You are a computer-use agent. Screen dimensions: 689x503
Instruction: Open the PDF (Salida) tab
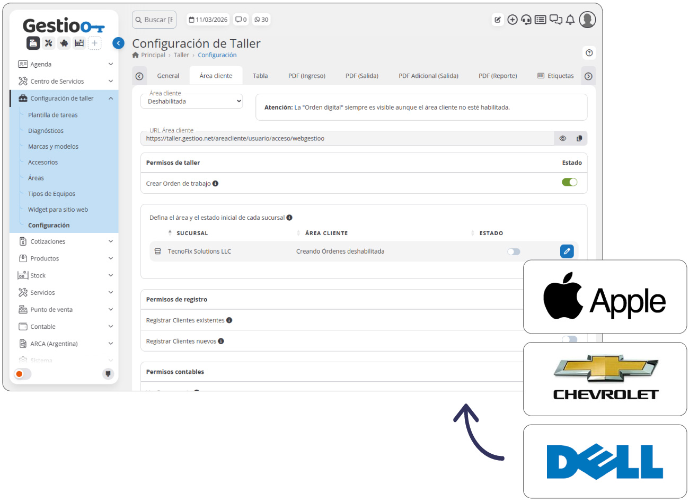click(x=362, y=76)
